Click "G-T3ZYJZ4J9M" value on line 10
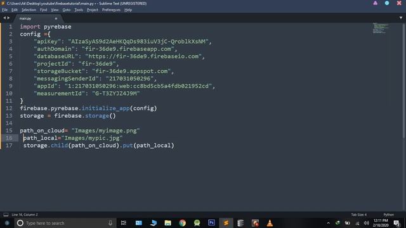 116,93
